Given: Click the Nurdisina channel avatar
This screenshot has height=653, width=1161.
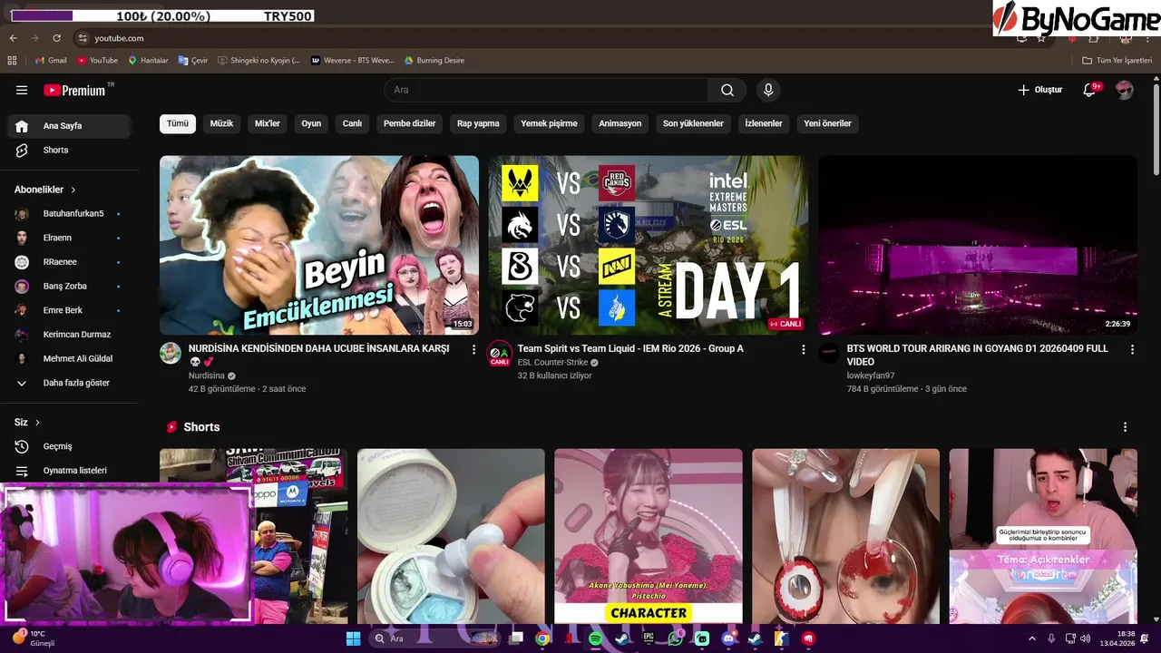Looking at the screenshot, I should click(x=171, y=353).
